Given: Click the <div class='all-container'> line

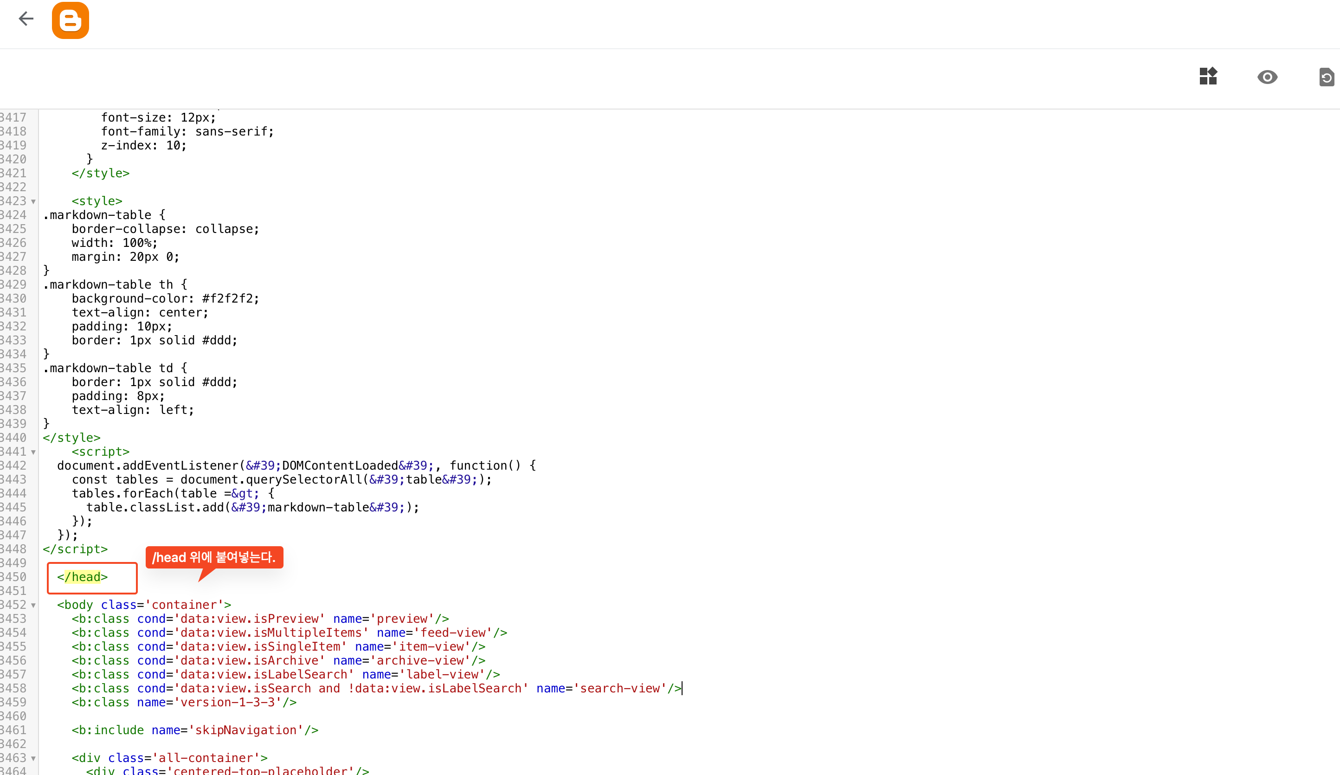Looking at the screenshot, I should click(x=170, y=757).
